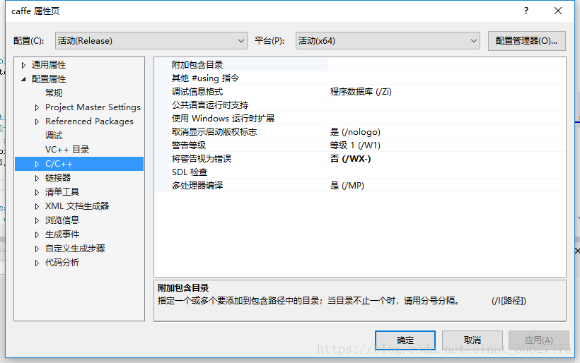Expand the 链接器 tree node arrow
This screenshot has width=580, height=363.
tap(37, 178)
